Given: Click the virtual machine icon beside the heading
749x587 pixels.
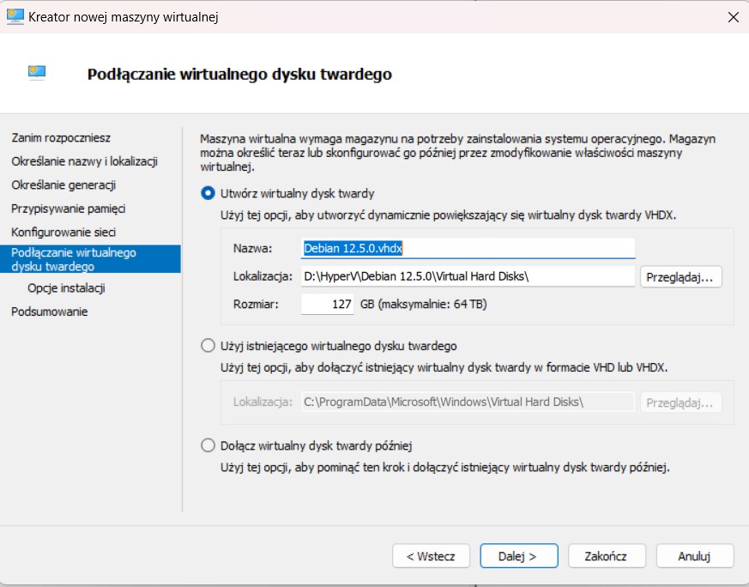Looking at the screenshot, I should click(x=37, y=73).
